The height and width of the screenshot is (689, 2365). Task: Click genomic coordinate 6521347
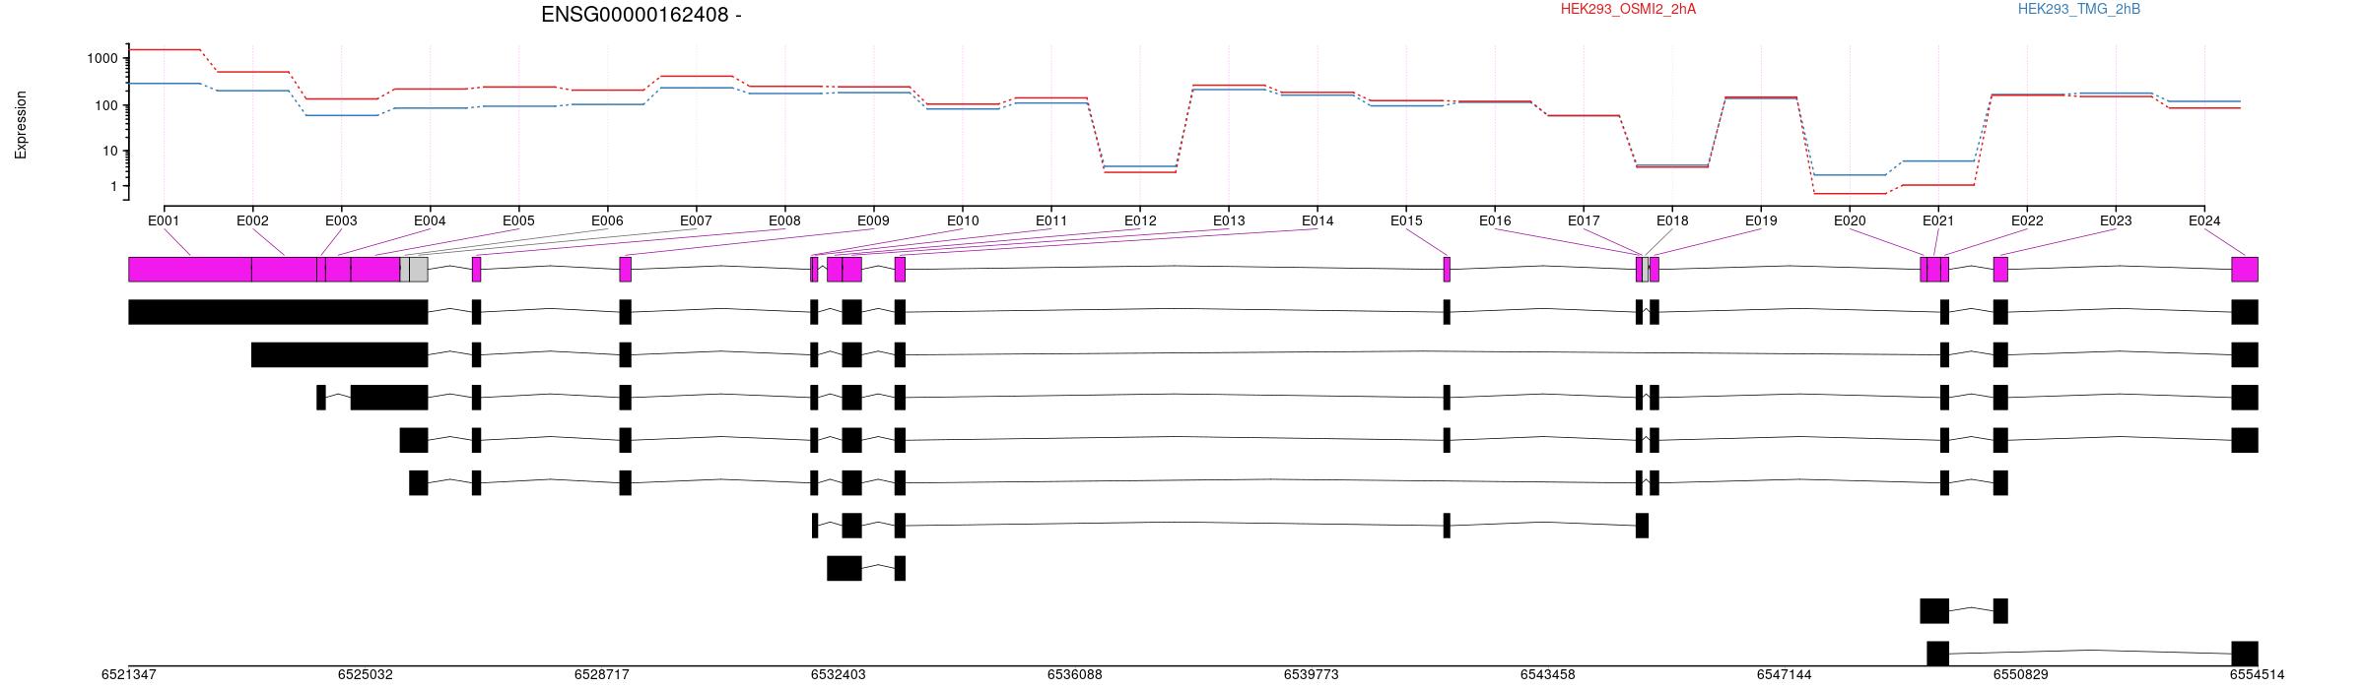tap(129, 675)
